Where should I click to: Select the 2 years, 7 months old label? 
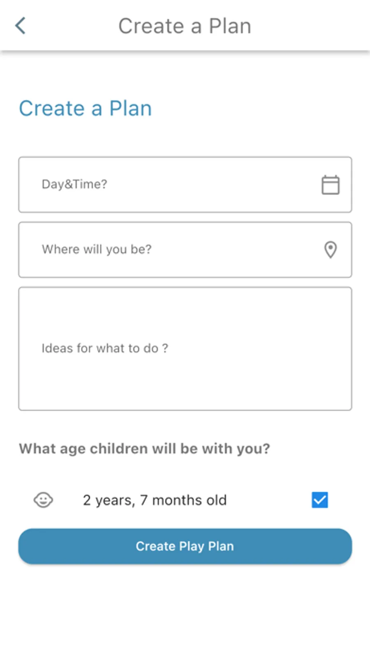155,500
